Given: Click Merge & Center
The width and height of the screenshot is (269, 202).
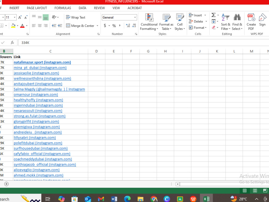Looking at the screenshot, I should click(80, 26).
